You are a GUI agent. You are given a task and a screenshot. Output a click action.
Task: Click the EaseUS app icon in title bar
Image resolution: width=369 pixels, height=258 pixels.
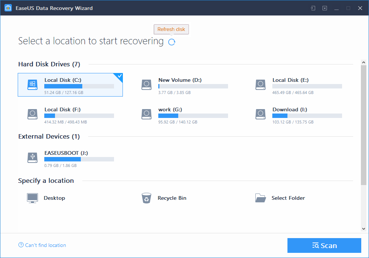pyautogui.click(x=8, y=8)
